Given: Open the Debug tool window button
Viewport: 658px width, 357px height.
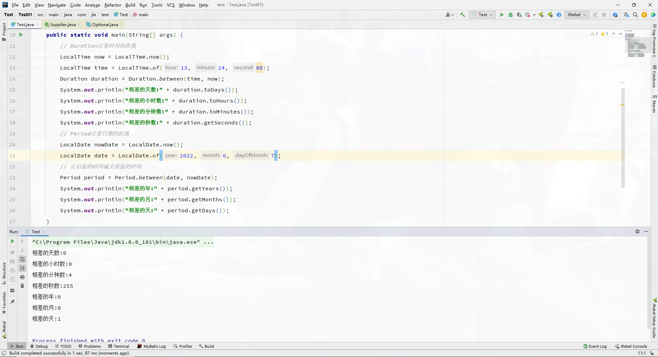Looking at the screenshot, I should [x=39, y=346].
